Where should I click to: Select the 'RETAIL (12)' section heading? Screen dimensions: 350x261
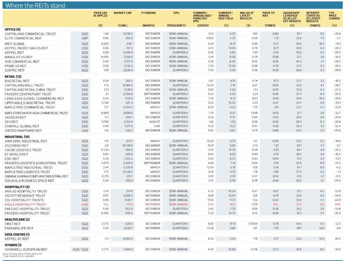tap(13, 76)
